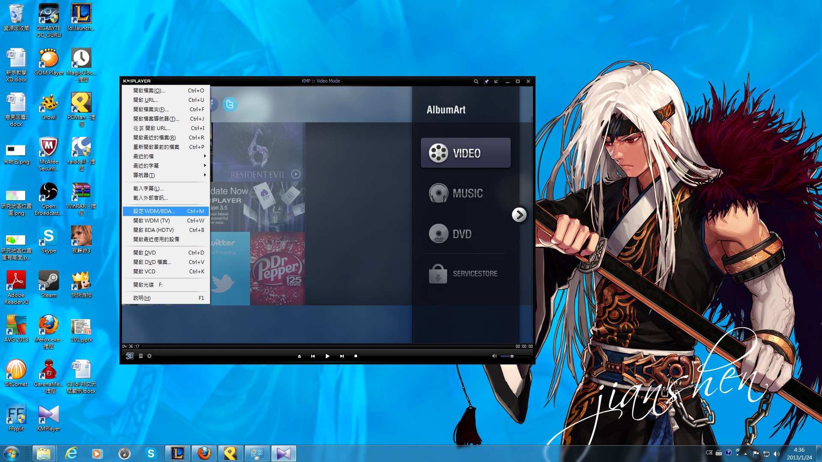Open GOM Player desktop icon
This screenshot has width=822, height=462.
pos(49,62)
